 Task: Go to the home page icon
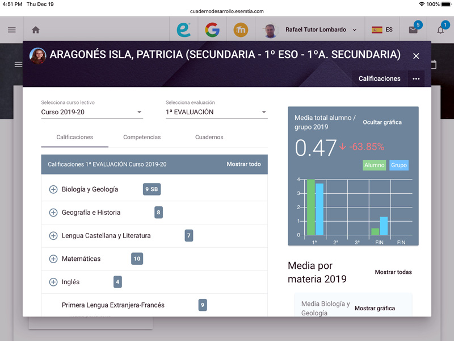pyautogui.click(x=36, y=30)
